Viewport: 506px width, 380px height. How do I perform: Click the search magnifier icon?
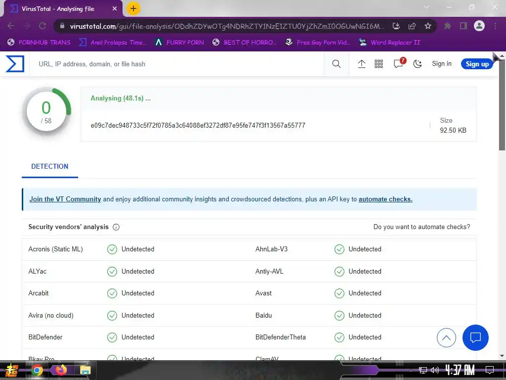336,64
